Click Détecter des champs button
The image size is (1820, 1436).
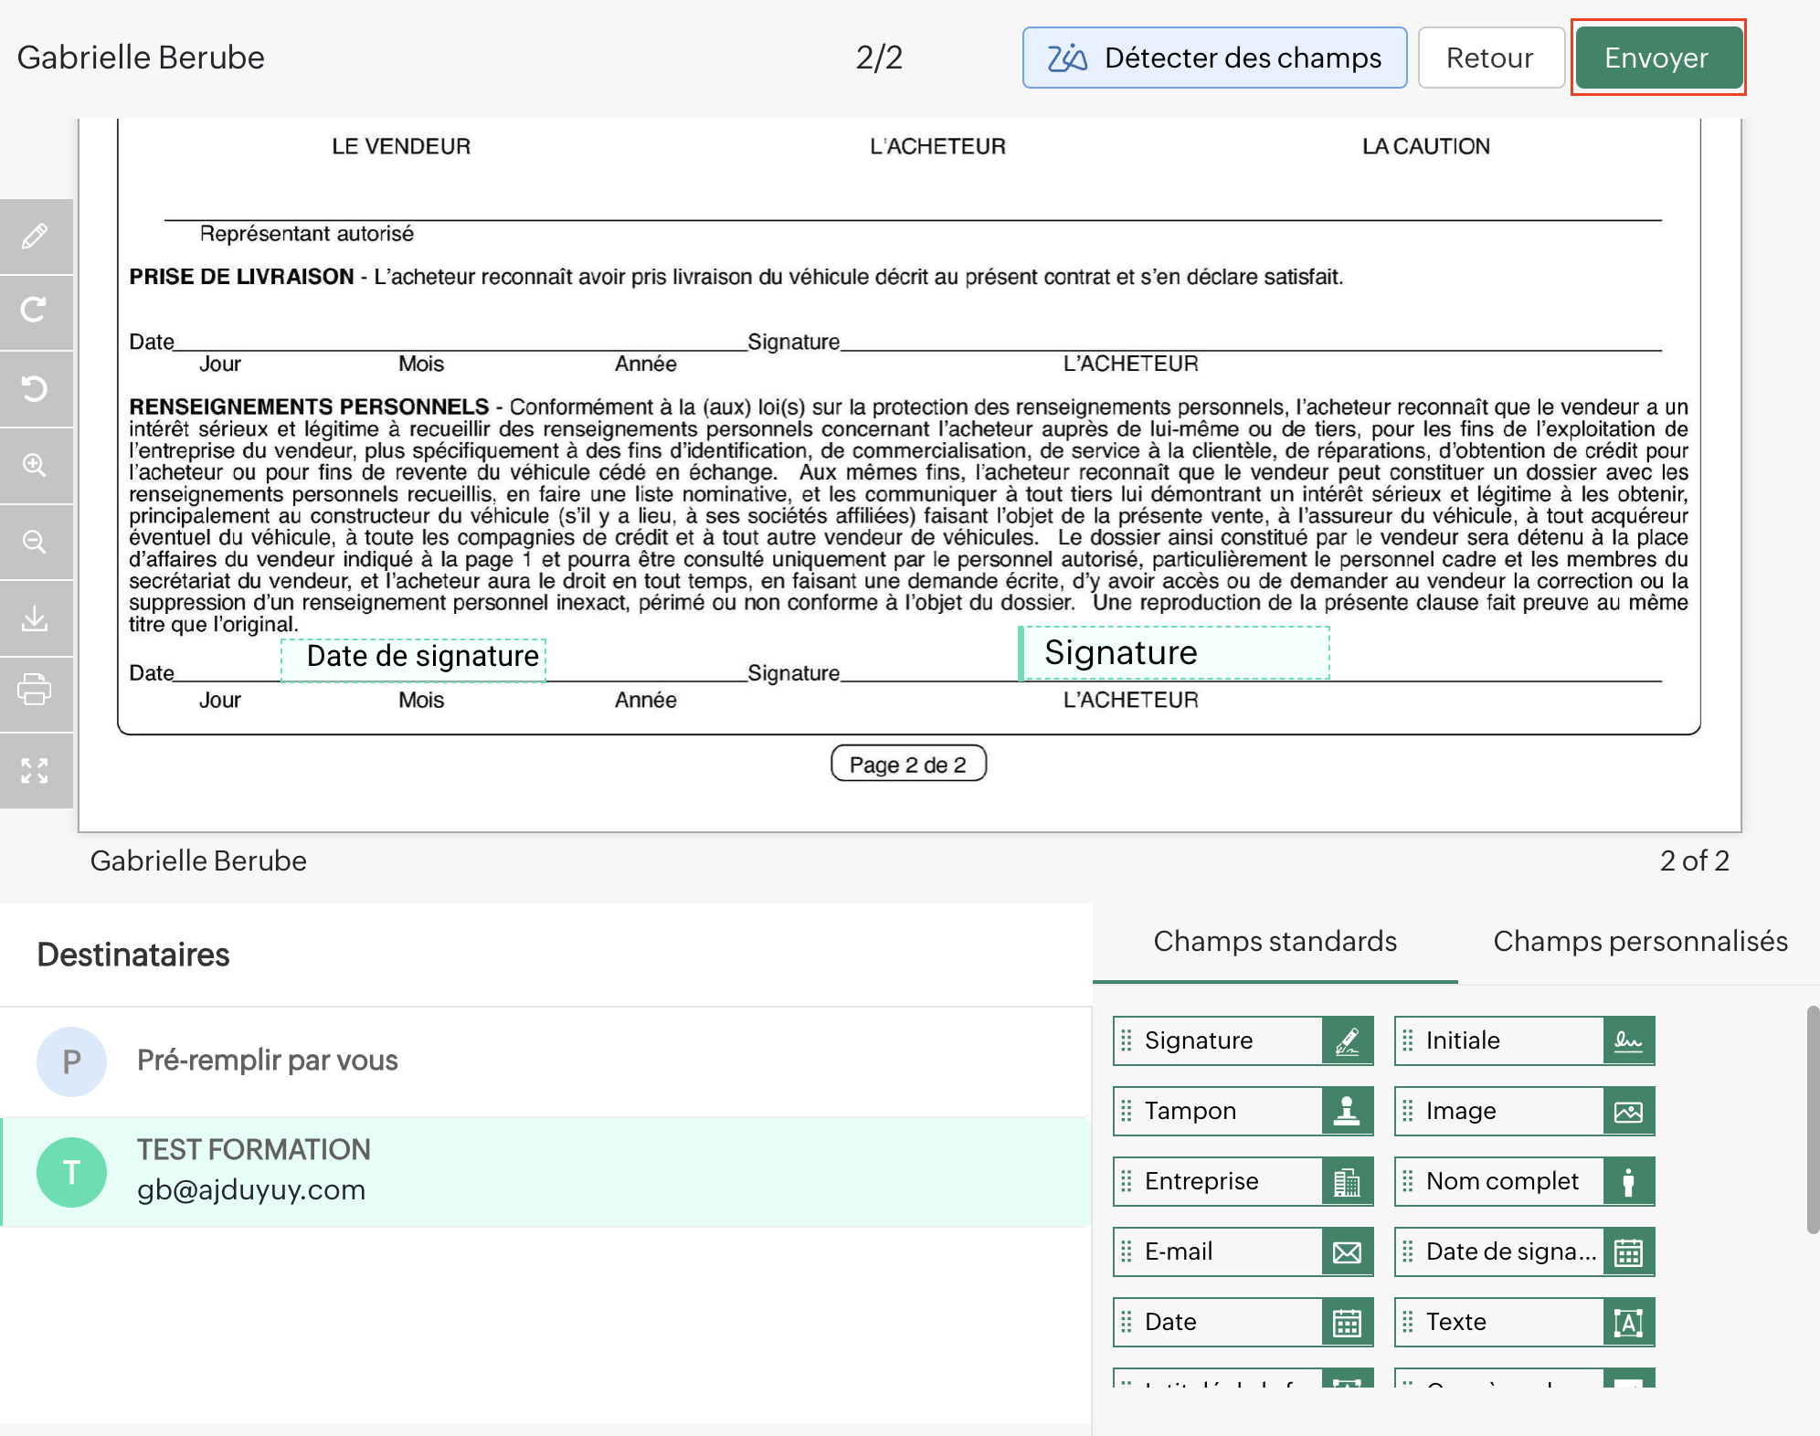[1214, 58]
